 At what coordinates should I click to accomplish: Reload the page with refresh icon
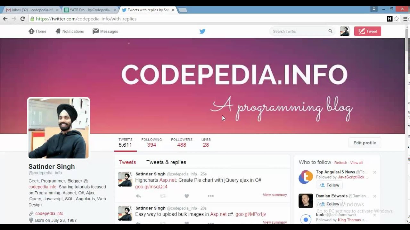click(x=22, y=19)
